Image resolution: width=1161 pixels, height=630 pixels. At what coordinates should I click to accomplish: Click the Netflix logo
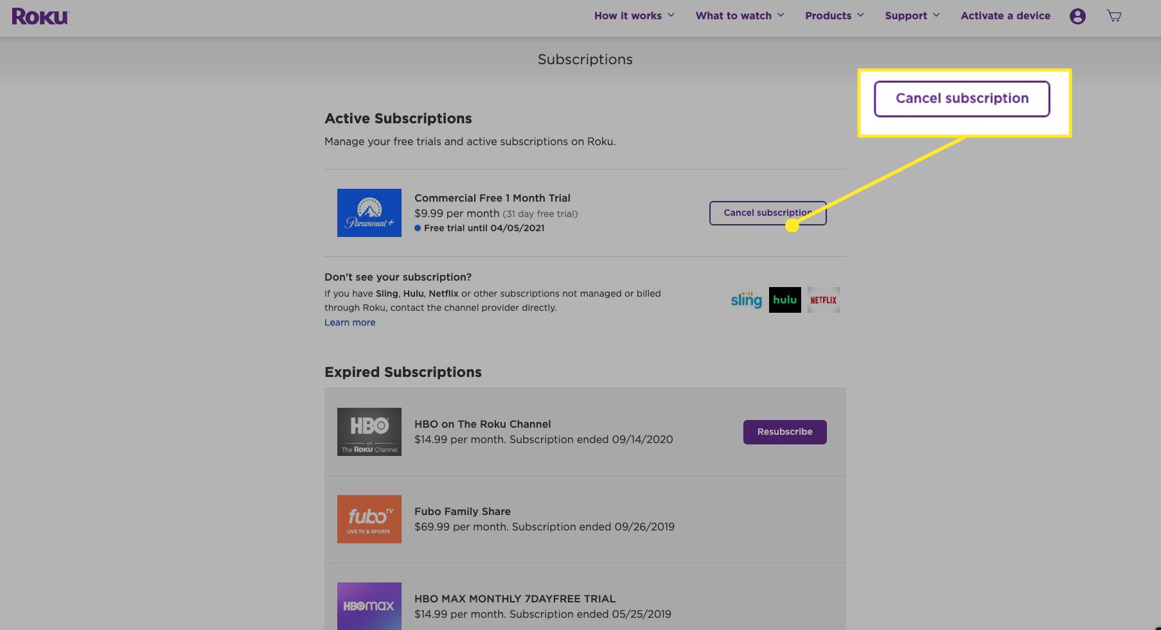pos(823,300)
